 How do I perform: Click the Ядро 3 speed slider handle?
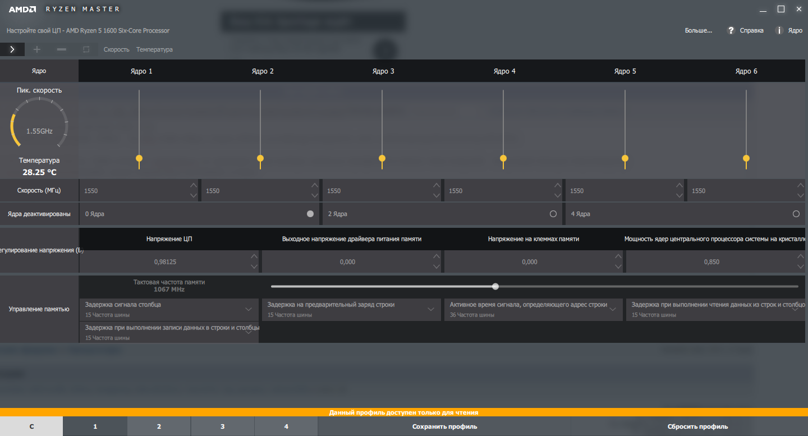click(x=382, y=158)
